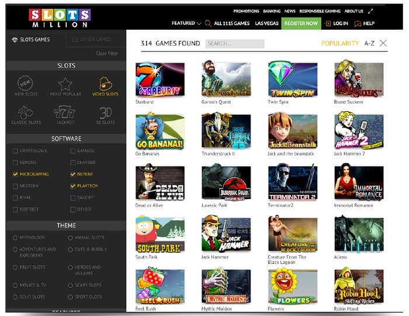The image size is (409, 316).
Task: Switch to the Slots Games tab
Action: [31, 40]
